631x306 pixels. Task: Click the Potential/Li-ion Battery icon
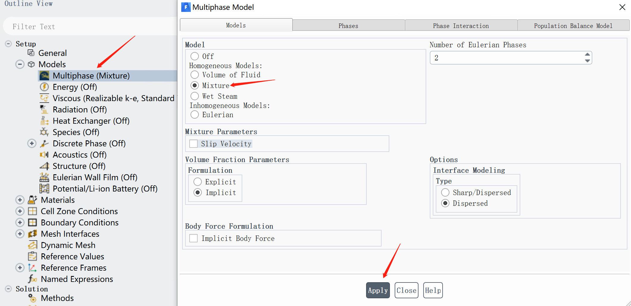click(x=44, y=189)
